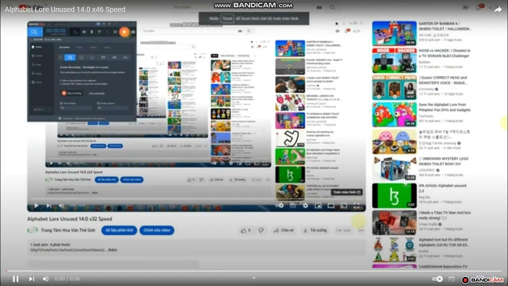
Task: Open the channel 'Trung Tâm Hoa Văn Thế Giới' beside x32 buttons
Action: pyautogui.click(x=68, y=230)
